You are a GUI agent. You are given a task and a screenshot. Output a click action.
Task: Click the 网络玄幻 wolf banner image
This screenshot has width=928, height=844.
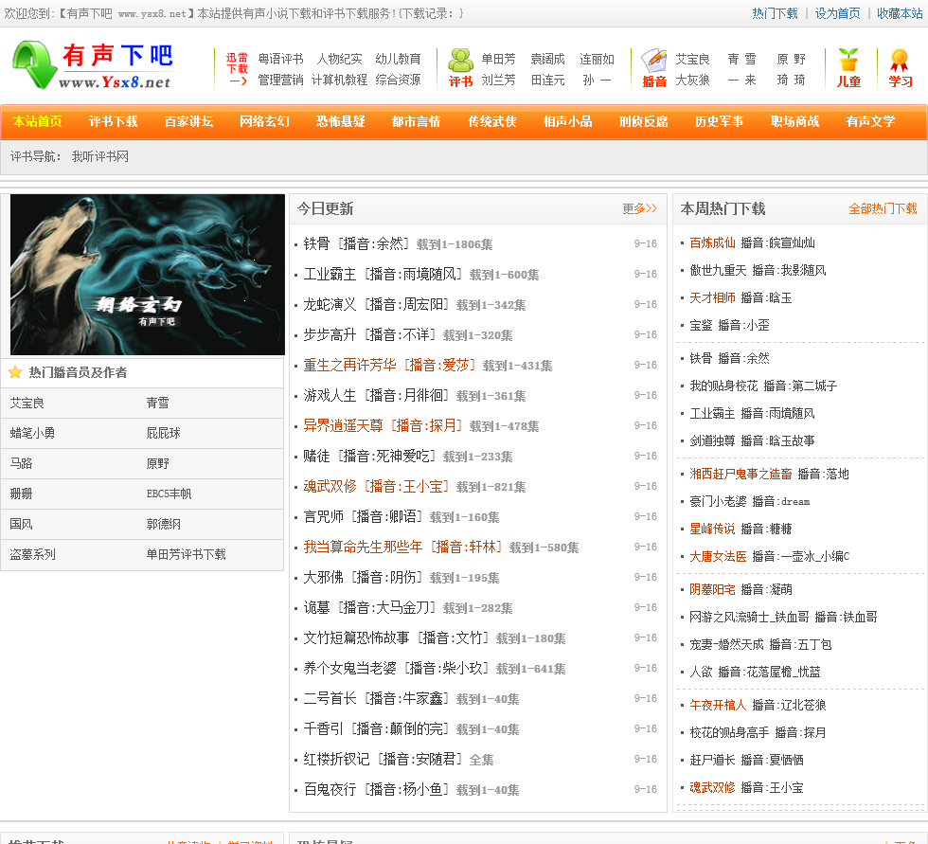(148, 275)
